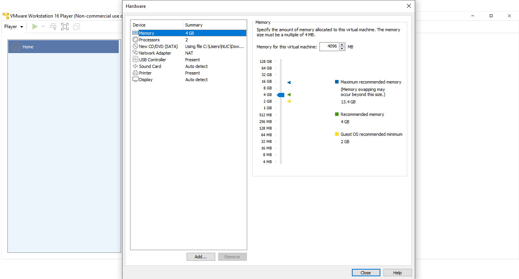Click the Home house icon in the library

click(x=16, y=46)
